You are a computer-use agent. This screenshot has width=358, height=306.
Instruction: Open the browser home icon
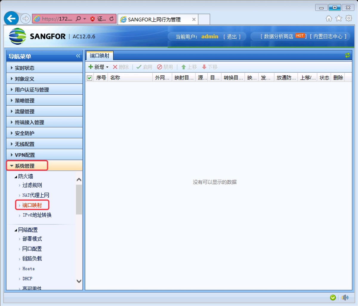pos(329,18)
